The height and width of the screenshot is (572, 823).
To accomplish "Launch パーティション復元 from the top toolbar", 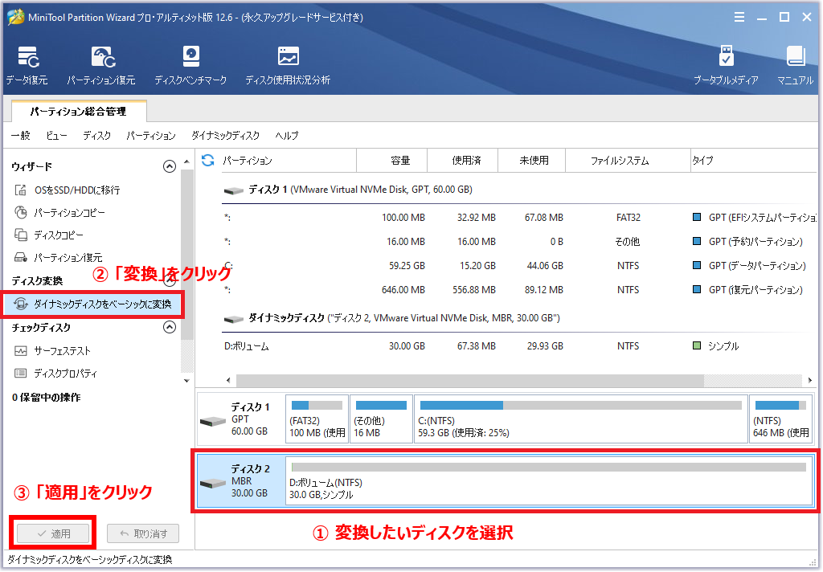I will click(x=101, y=66).
